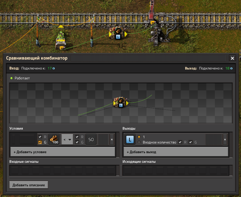The image size is (241, 197).
Task: Click the drag handle of output row
Action: [x=214, y=140]
